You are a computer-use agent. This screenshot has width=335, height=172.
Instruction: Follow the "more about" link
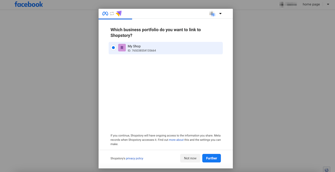[176, 140]
